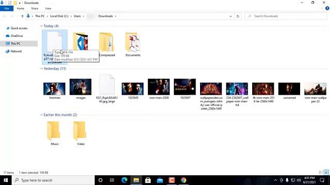330x185 pixels.
Task: Select the Programs folder with VS Code icon
Action: click(x=80, y=42)
